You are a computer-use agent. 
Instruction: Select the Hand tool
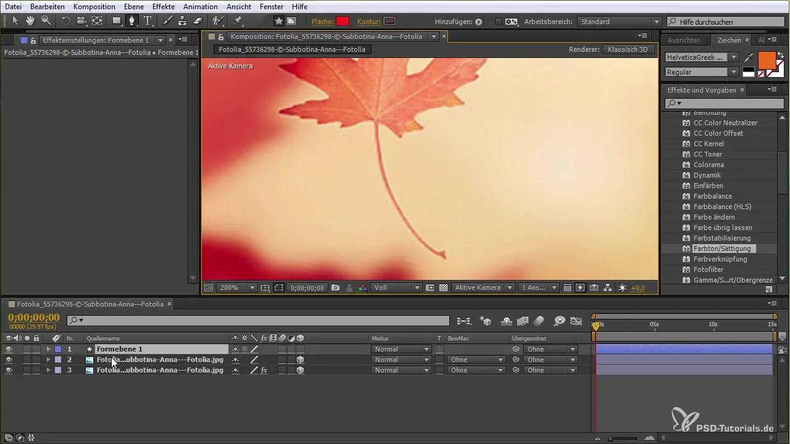tap(30, 21)
